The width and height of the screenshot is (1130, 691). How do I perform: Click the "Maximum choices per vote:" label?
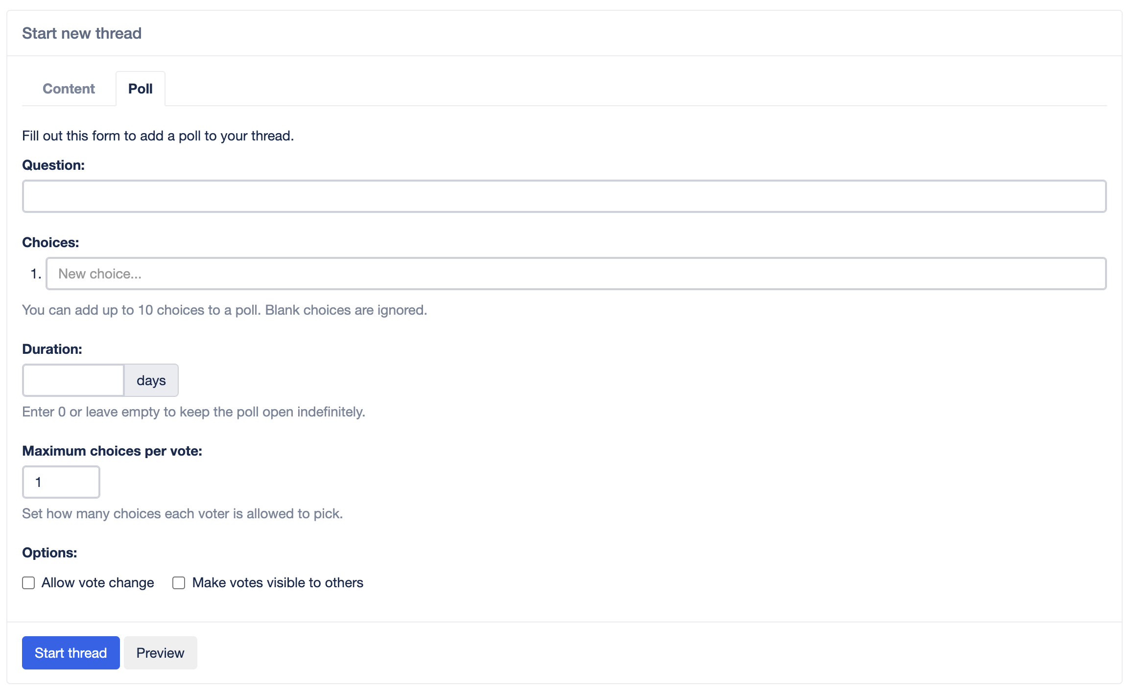(x=112, y=451)
